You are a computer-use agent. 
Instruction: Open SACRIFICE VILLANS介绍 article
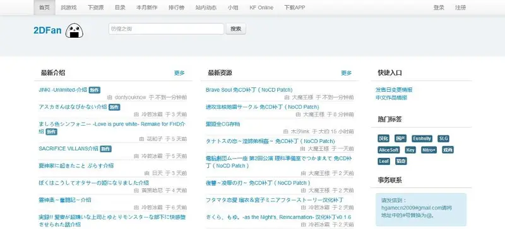(68, 148)
